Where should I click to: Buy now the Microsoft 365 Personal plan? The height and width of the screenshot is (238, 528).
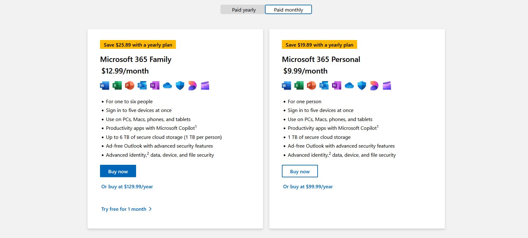tap(300, 171)
